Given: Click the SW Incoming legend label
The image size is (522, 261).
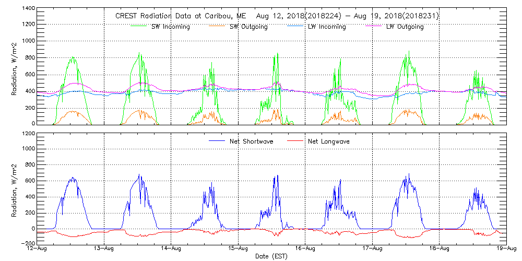Looking at the screenshot, I should tap(168, 27).
